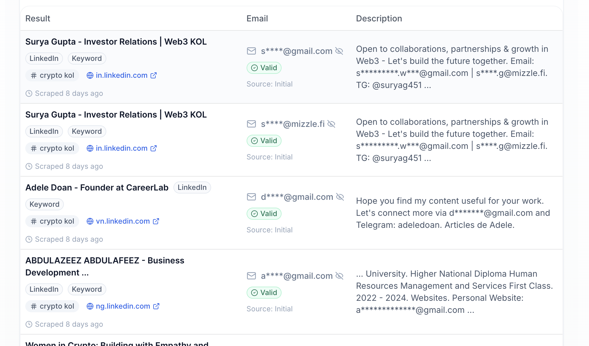Viewport: 589px width, 346px height.
Task: Click the checkmark inside the Valid badge for a****@gmail.com
Action: pyautogui.click(x=254, y=292)
